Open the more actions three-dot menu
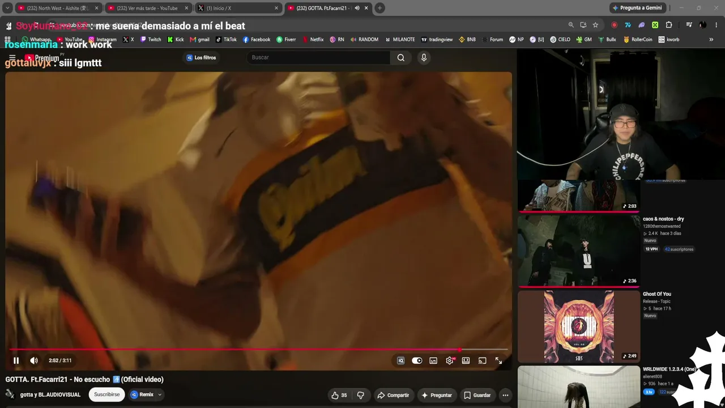This screenshot has height=408, width=725. click(x=505, y=395)
